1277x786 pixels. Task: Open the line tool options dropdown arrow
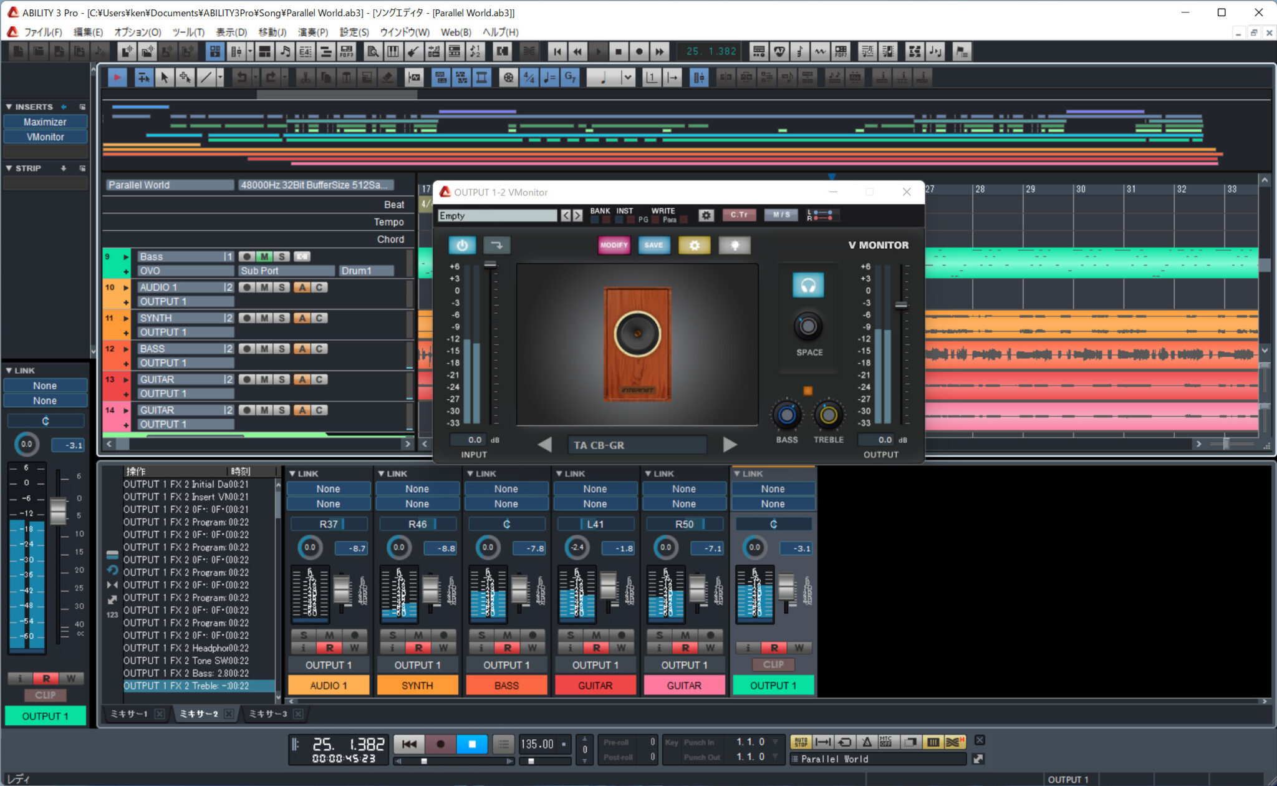(x=220, y=77)
